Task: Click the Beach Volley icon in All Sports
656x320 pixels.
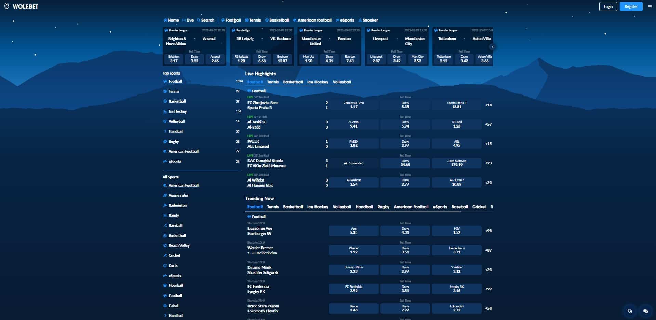Action: (x=165, y=245)
